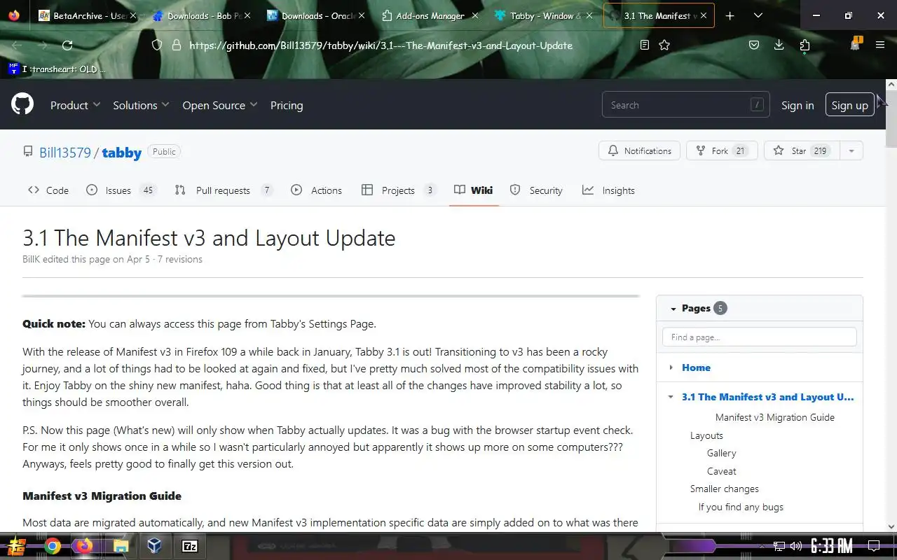Open the volume speaker tray icon
The height and width of the screenshot is (560, 897).
point(796,546)
